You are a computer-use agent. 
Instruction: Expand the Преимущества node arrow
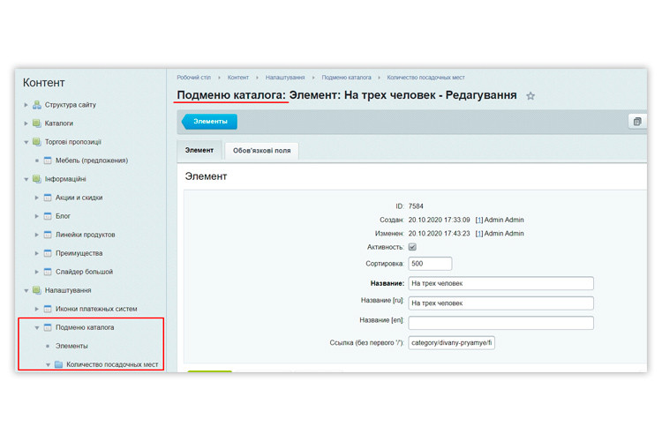point(37,253)
